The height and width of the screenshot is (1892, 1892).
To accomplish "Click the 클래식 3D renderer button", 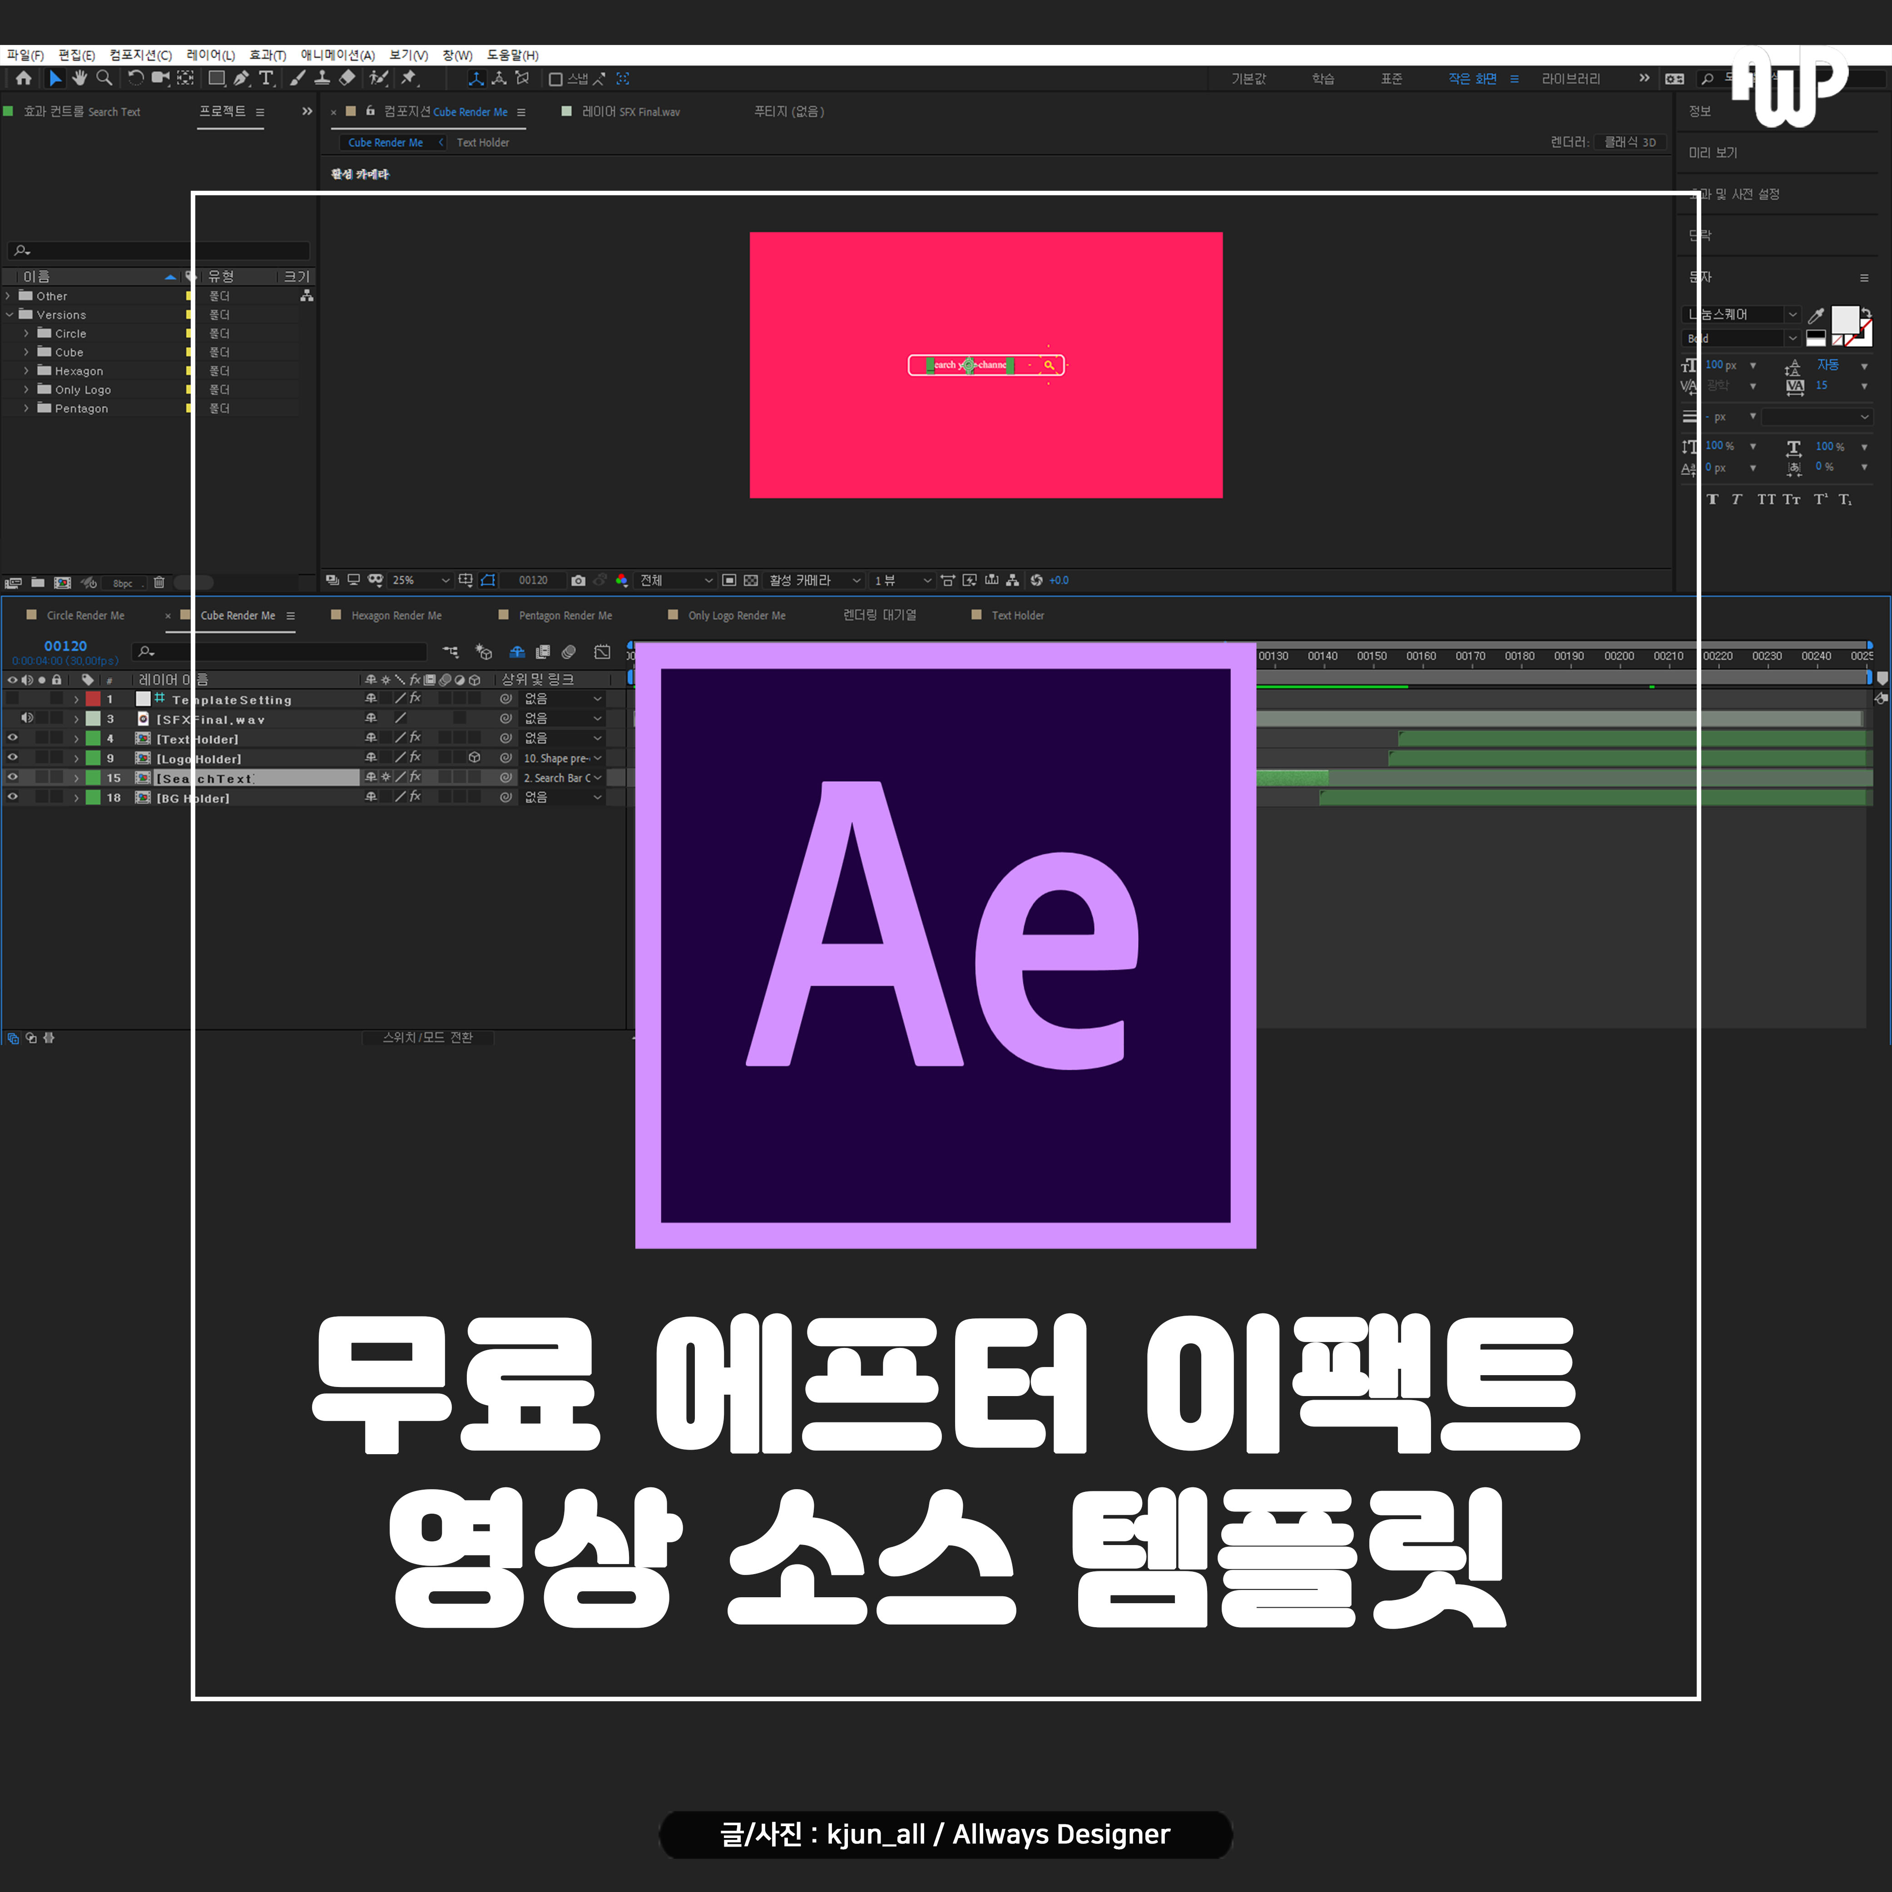I will tap(1629, 142).
